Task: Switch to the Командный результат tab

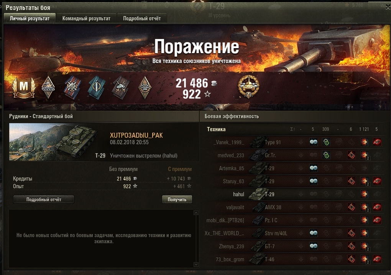Action: pyautogui.click(x=86, y=18)
